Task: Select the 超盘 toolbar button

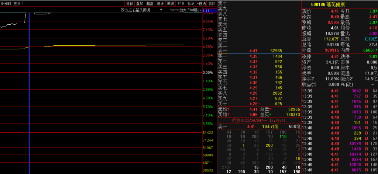Action: pos(150,3)
